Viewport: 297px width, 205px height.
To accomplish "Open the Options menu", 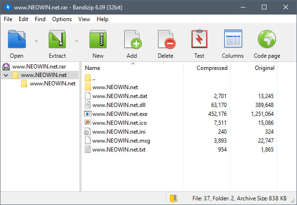I will [62, 19].
